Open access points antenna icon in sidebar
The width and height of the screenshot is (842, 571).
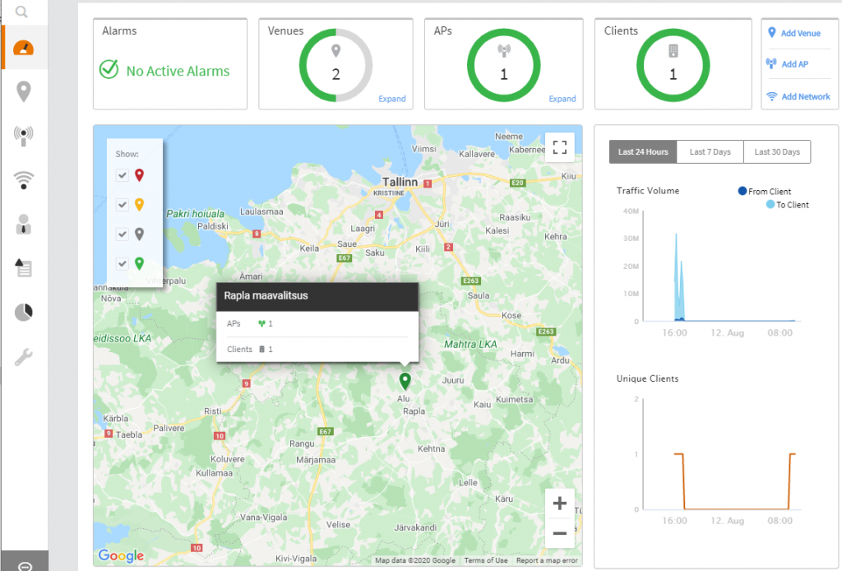pyautogui.click(x=24, y=136)
